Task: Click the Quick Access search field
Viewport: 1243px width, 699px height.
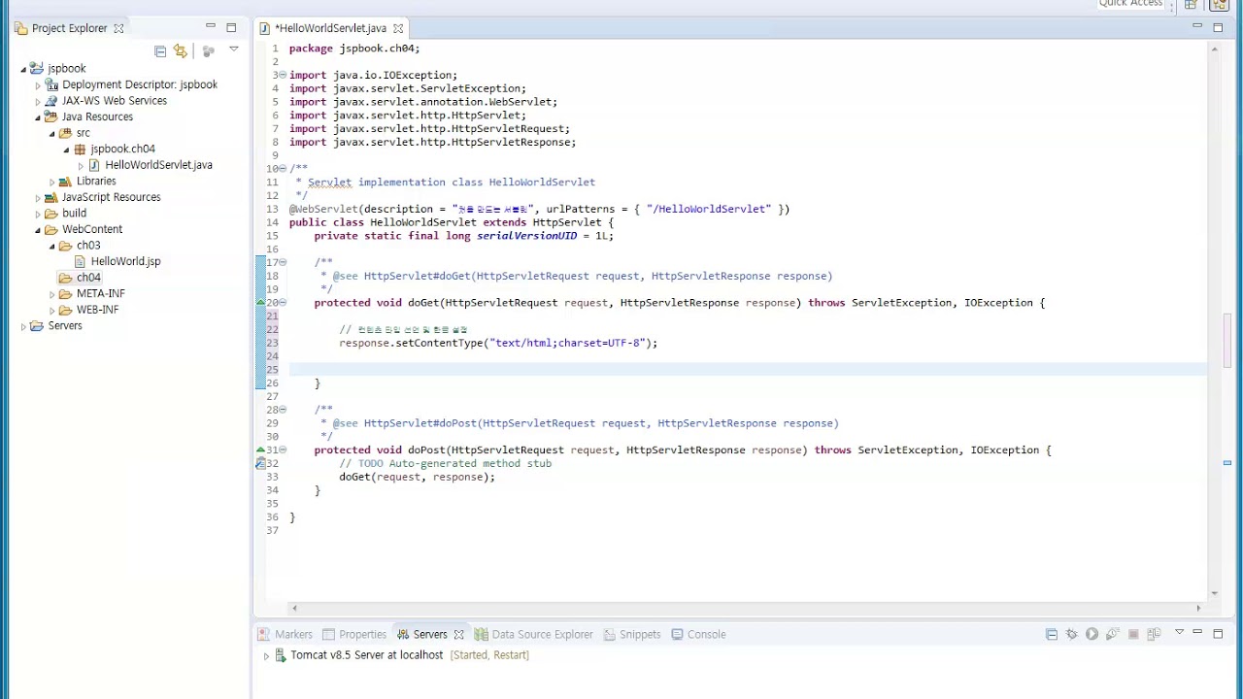Action: click(1129, 4)
